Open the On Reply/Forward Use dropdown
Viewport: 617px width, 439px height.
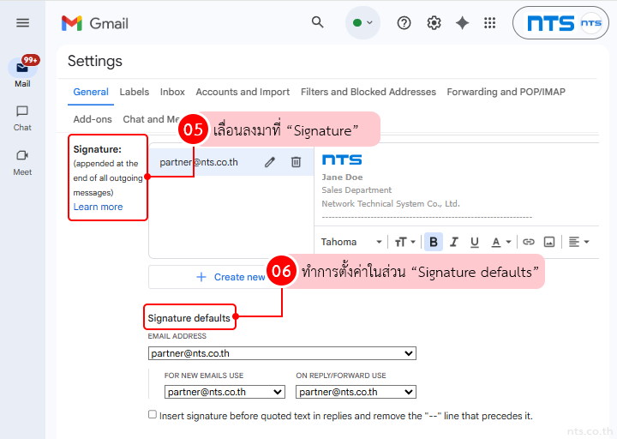tap(356, 392)
